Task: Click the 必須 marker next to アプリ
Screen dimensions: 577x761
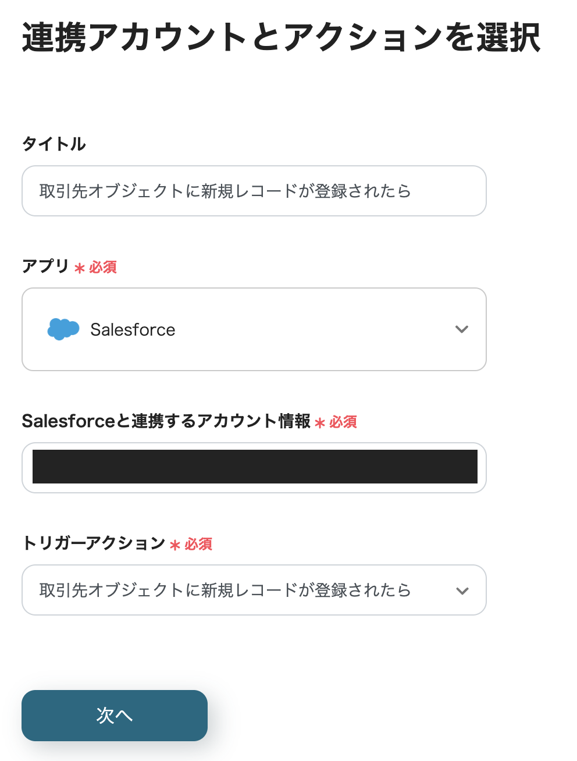Action: (103, 268)
